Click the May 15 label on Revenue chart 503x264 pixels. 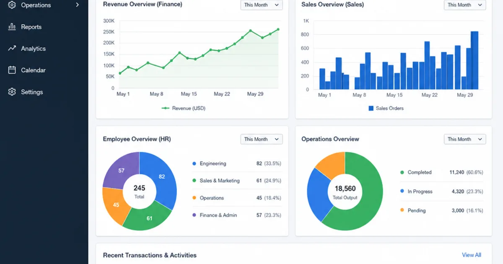[x=189, y=94]
